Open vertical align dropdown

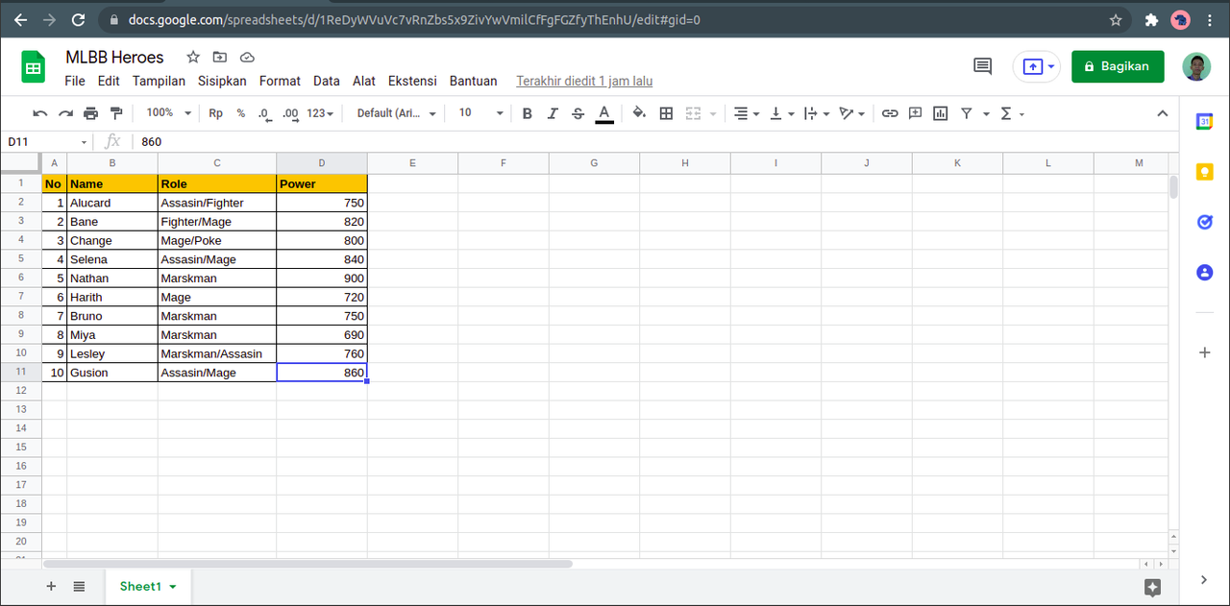pos(781,113)
